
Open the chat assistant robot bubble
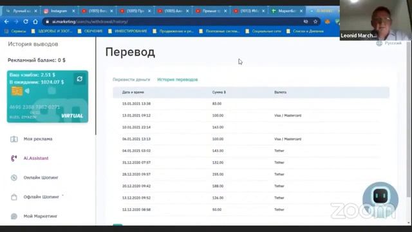point(380,200)
